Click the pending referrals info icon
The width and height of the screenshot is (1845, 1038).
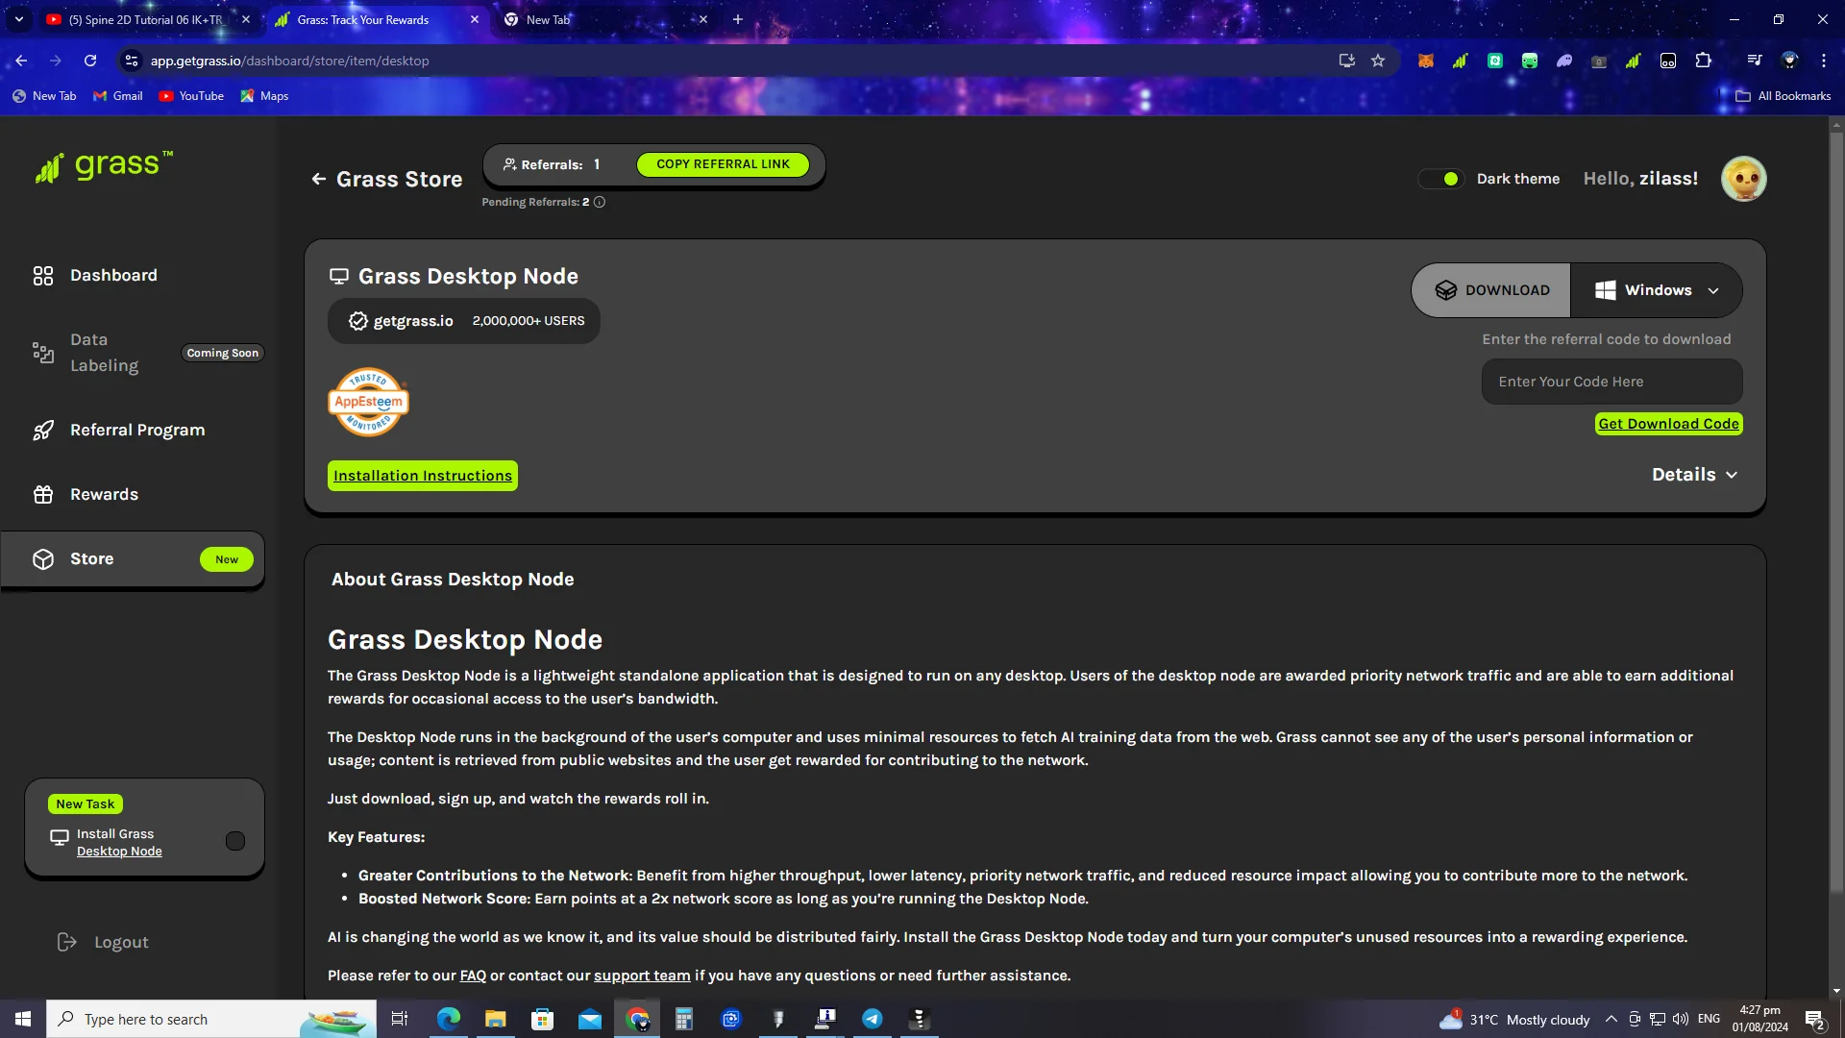pyautogui.click(x=600, y=203)
